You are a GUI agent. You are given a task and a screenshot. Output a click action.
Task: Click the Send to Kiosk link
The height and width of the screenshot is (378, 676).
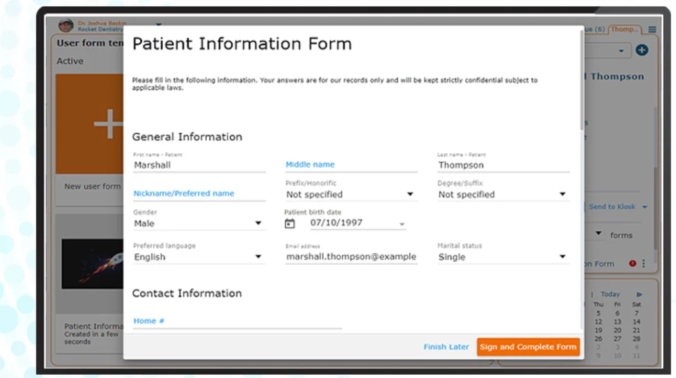tap(612, 207)
